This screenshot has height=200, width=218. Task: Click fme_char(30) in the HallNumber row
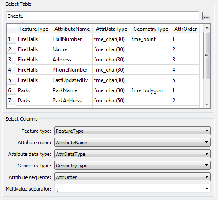111,39
